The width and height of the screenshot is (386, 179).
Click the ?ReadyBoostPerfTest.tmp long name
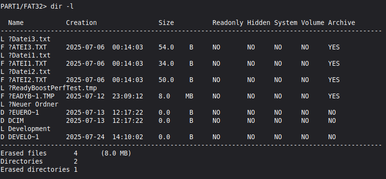[x=53, y=88]
